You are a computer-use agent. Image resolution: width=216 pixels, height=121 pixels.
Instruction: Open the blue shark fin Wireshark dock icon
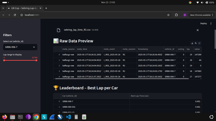52,117
